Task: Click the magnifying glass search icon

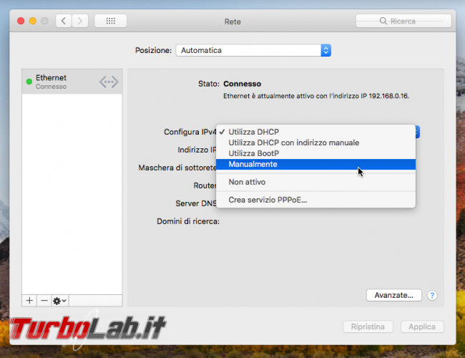Action: pos(383,21)
